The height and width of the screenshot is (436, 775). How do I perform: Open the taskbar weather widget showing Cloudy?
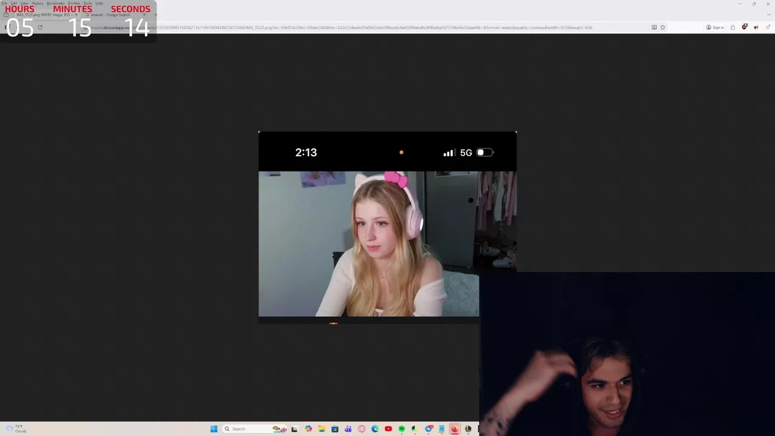tap(16, 429)
